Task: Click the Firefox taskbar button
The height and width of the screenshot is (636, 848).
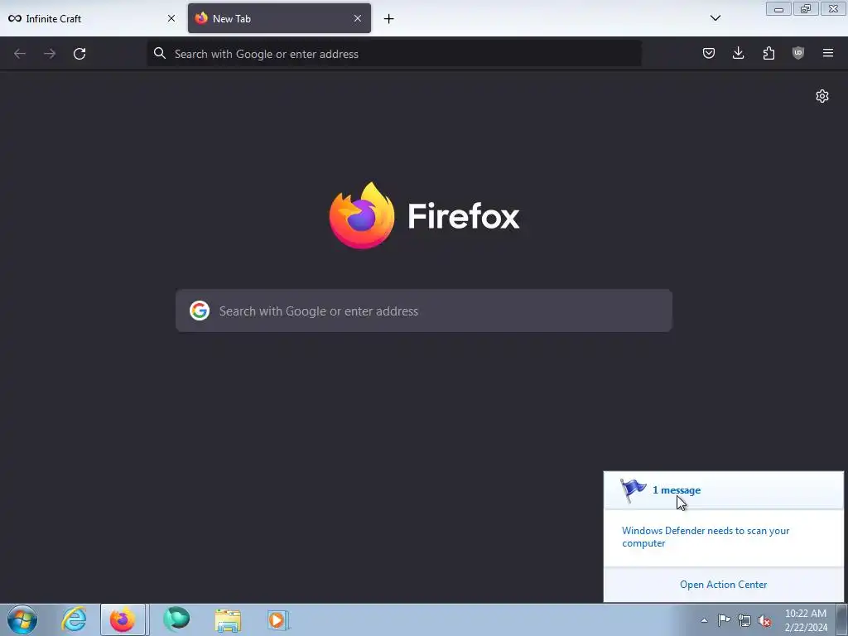Action: tap(123, 619)
